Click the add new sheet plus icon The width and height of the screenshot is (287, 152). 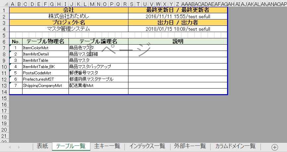pos(274,147)
